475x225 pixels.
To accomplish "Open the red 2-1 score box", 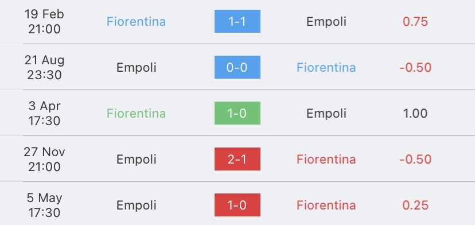I will tap(237, 159).
